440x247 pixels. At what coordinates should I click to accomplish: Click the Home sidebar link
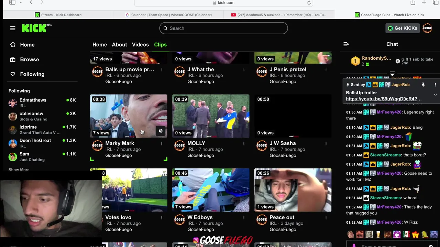coord(27,45)
